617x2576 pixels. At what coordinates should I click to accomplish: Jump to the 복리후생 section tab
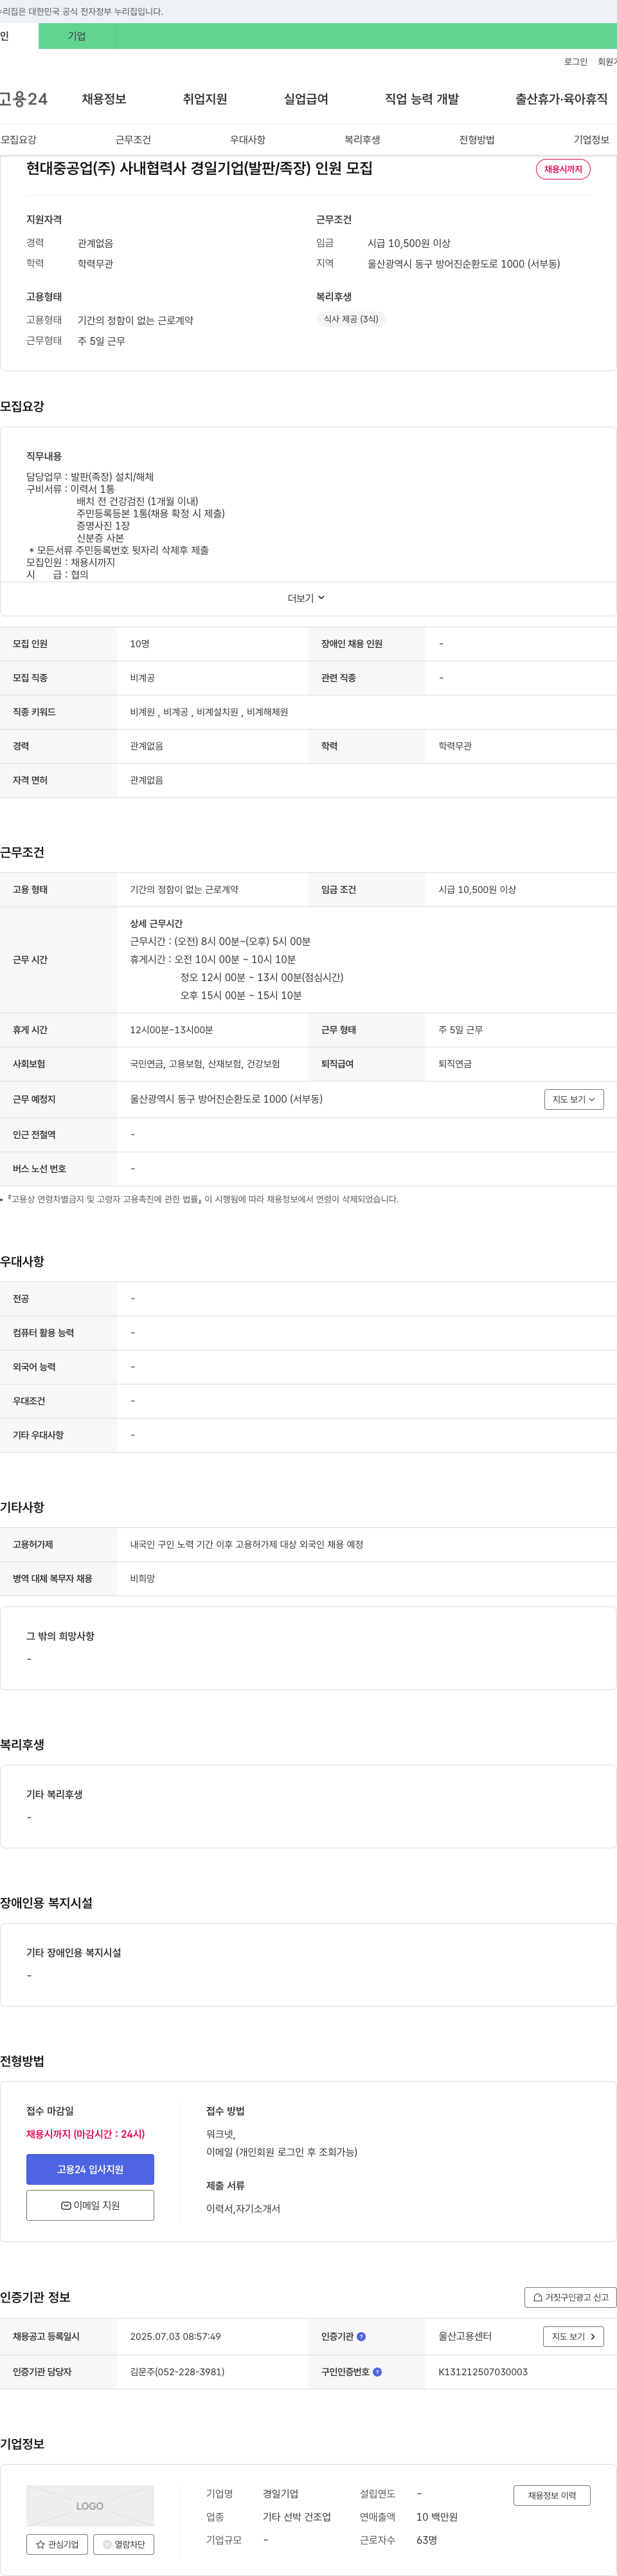click(x=362, y=140)
